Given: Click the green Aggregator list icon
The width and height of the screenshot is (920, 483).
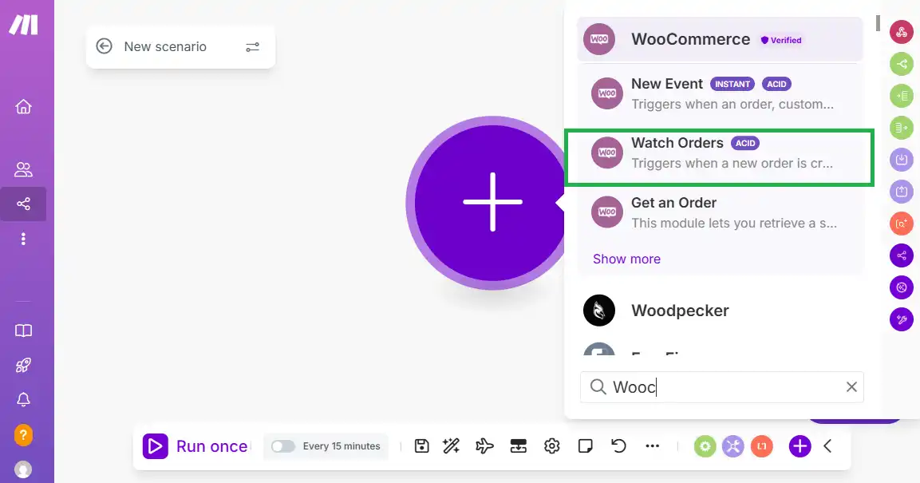Looking at the screenshot, I should [902, 128].
